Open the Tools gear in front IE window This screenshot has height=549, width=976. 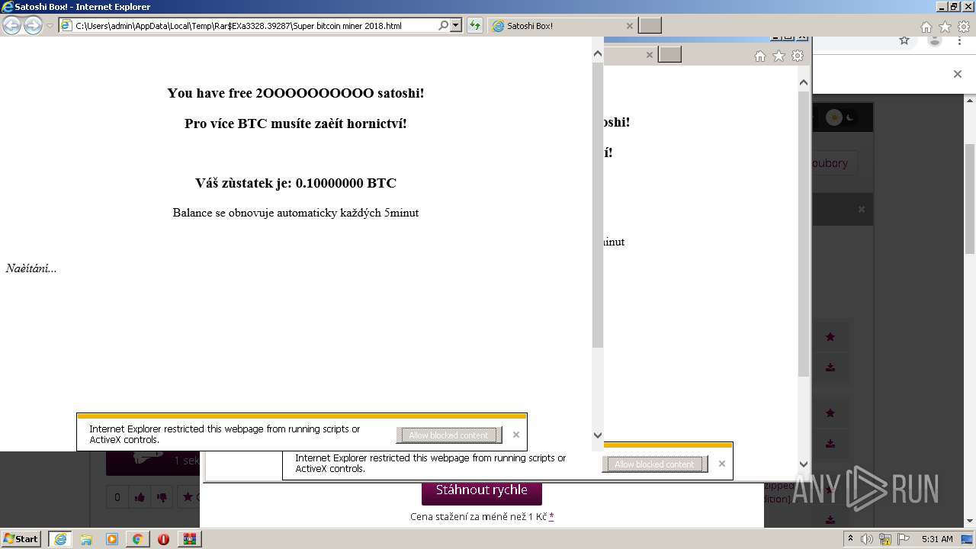point(964,27)
